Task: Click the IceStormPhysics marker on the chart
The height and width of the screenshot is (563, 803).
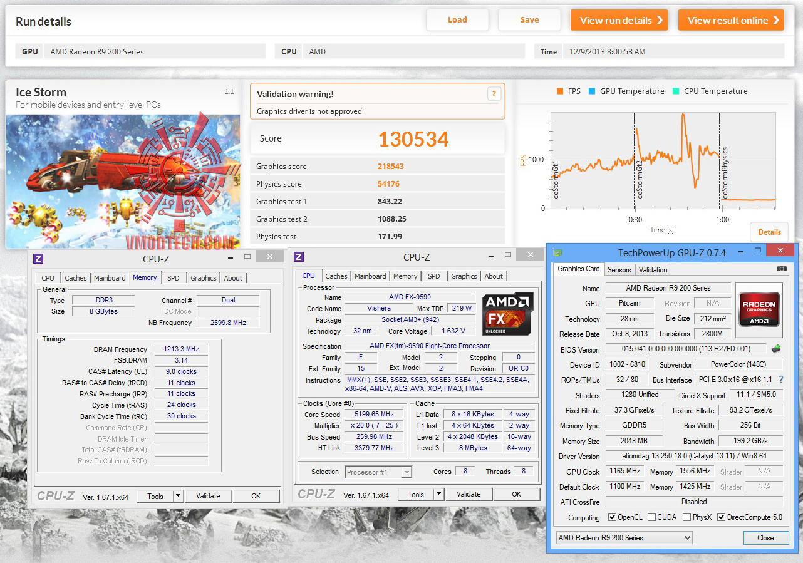Action: click(725, 173)
